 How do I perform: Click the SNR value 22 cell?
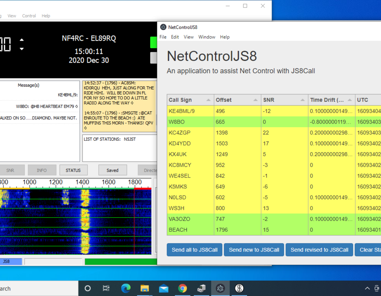(284, 132)
